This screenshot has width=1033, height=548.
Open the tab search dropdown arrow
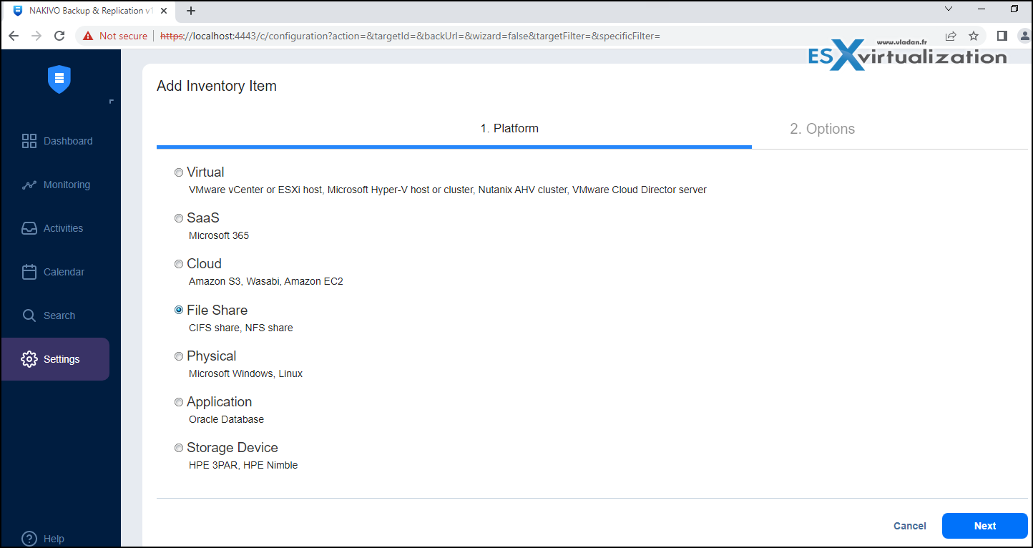[949, 9]
